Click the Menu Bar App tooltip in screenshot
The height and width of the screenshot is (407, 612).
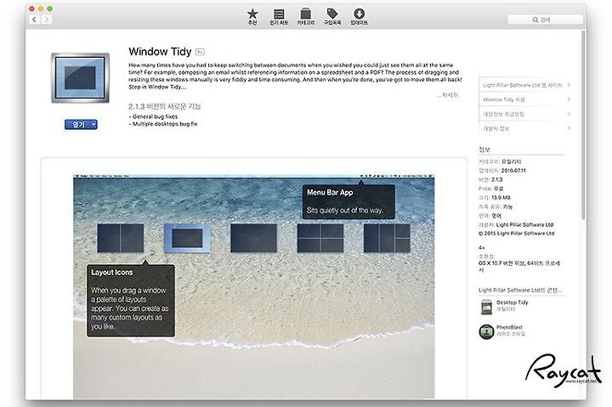point(348,201)
